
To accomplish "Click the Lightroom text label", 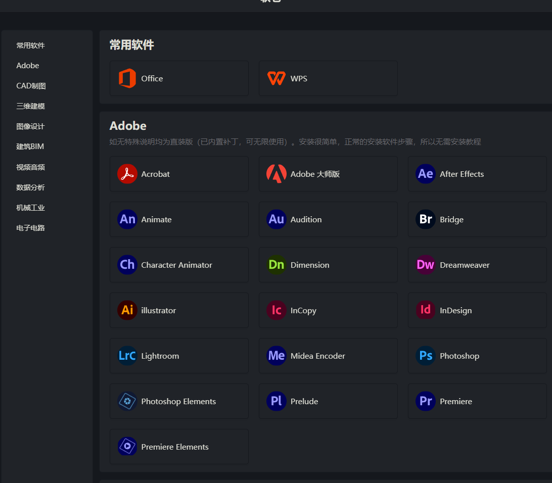I will click(x=160, y=356).
